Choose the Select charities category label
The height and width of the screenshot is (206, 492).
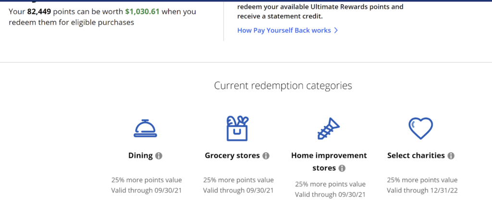[x=416, y=156]
